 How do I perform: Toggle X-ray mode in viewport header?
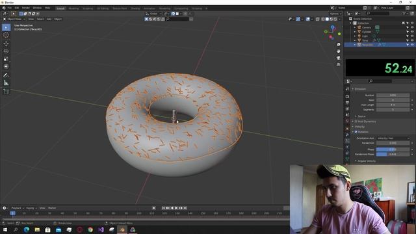pyautogui.click(x=318, y=19)
